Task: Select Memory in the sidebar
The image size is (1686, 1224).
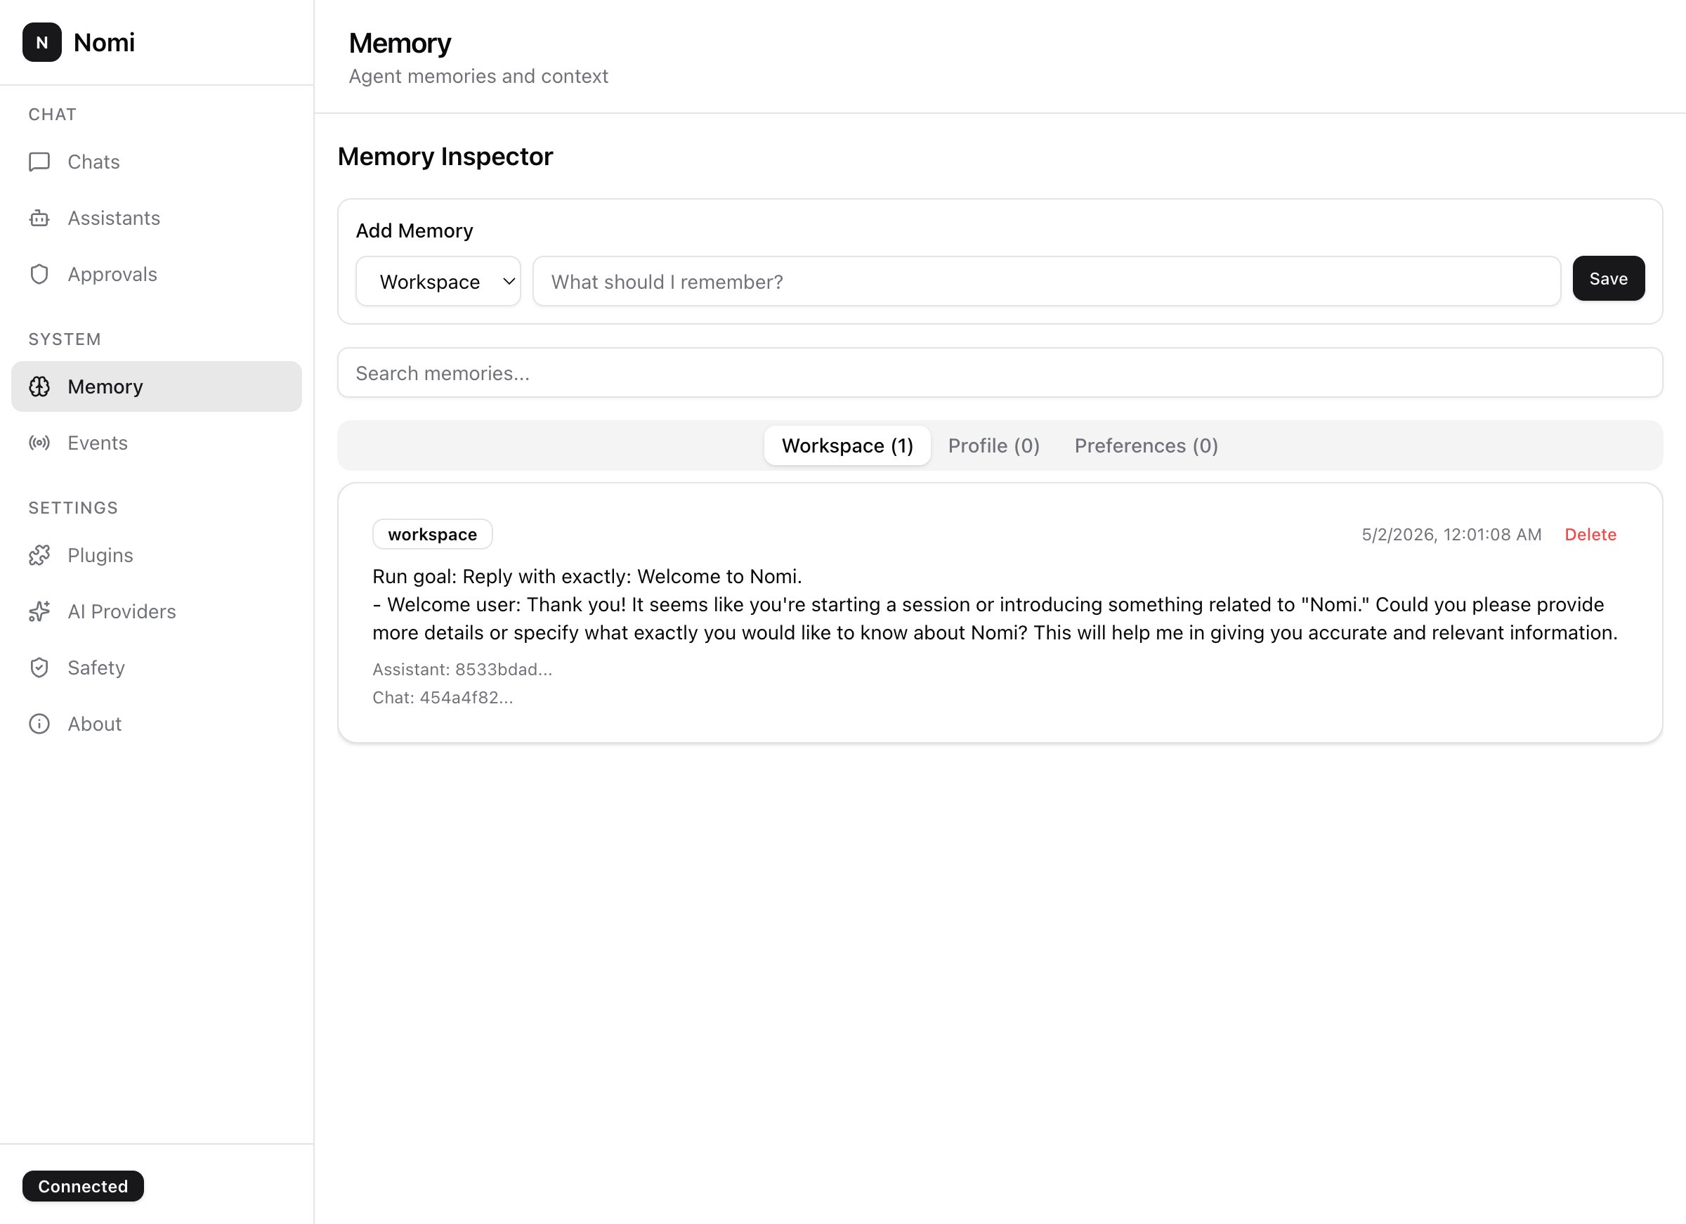Action: [157, 386]
